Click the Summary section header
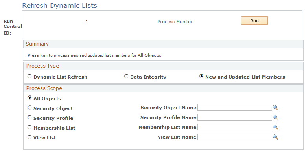 pyautogui.click(x=163, y=44)
